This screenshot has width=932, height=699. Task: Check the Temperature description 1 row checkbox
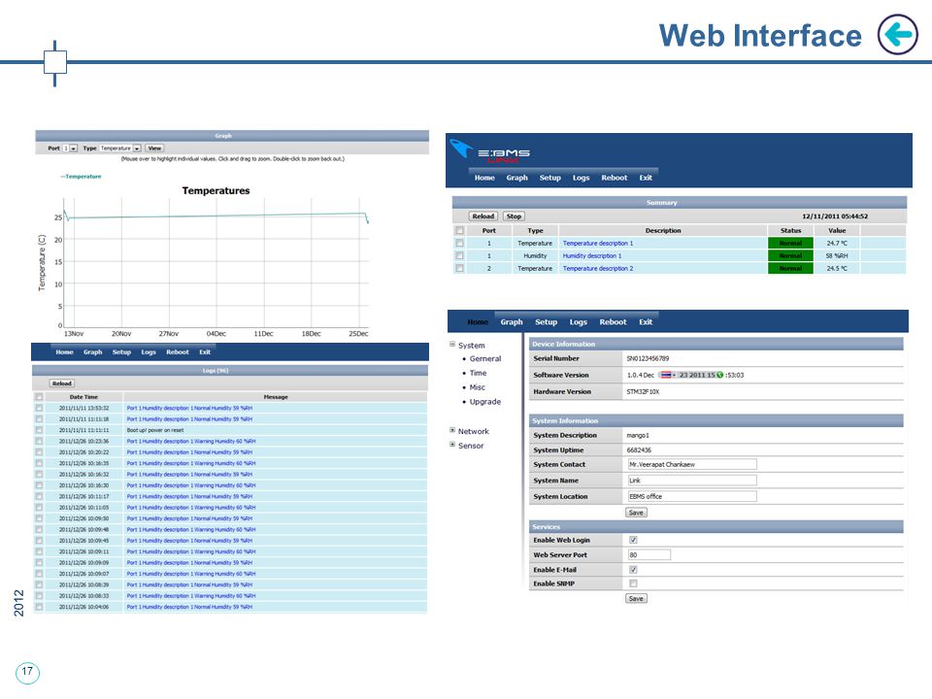point(459,243)
